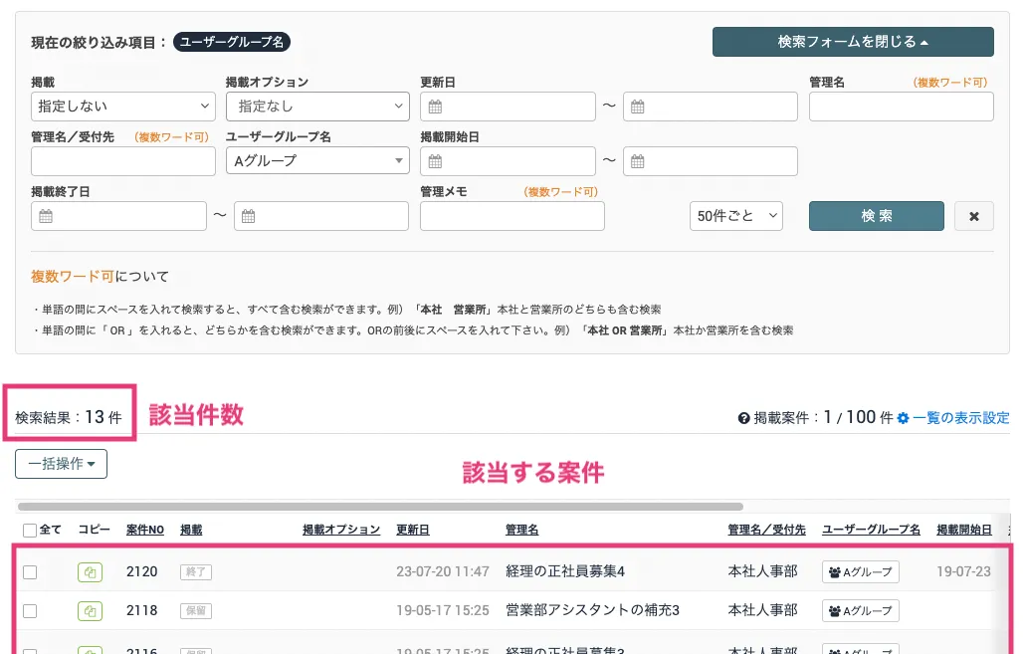Click Aグループ tag on job 2120

(x=861, y=571)
